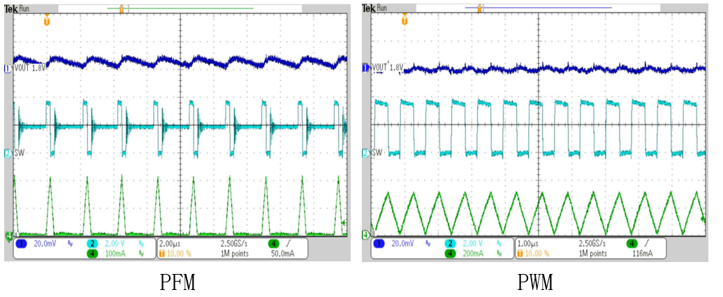Viewport: 723px width, 297px height.
Task: Click 100mA channel 4 scale in PFM
Action: [115, 252]
